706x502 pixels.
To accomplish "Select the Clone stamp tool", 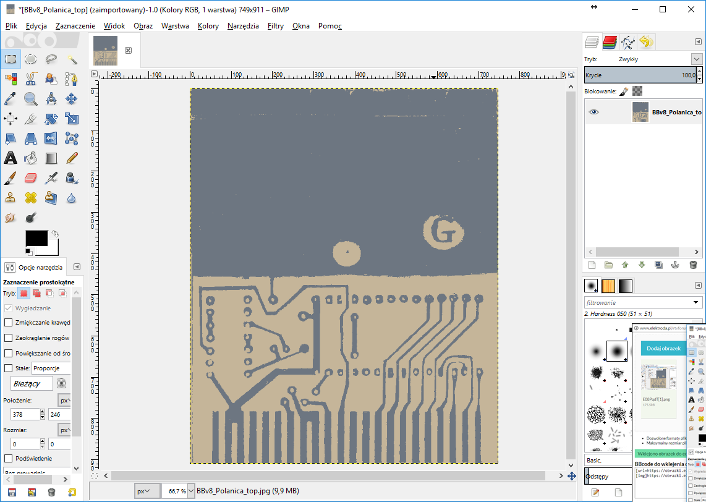I will pyautogui.click(x=11, y=198).
